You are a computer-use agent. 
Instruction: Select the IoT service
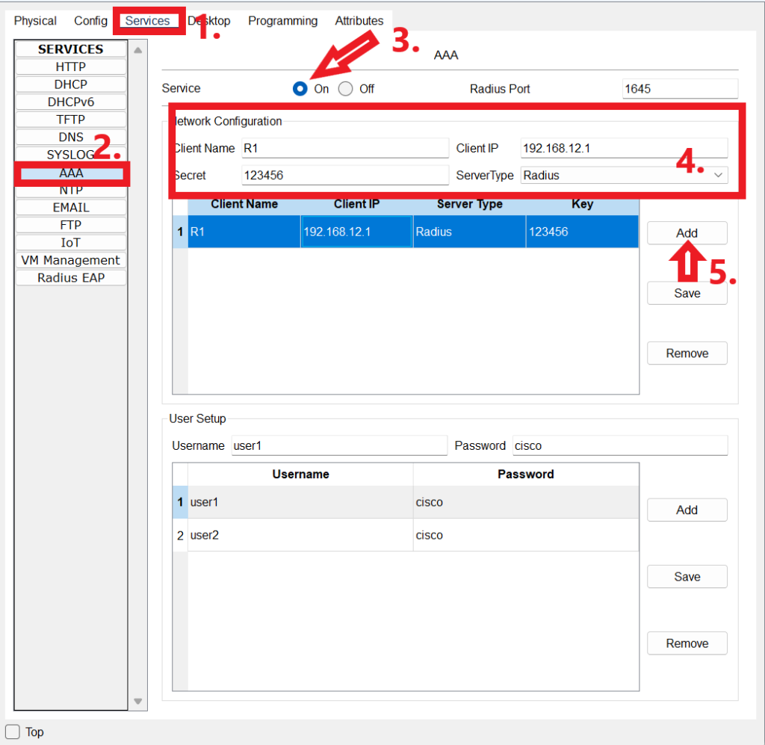(x=71, y=243)
